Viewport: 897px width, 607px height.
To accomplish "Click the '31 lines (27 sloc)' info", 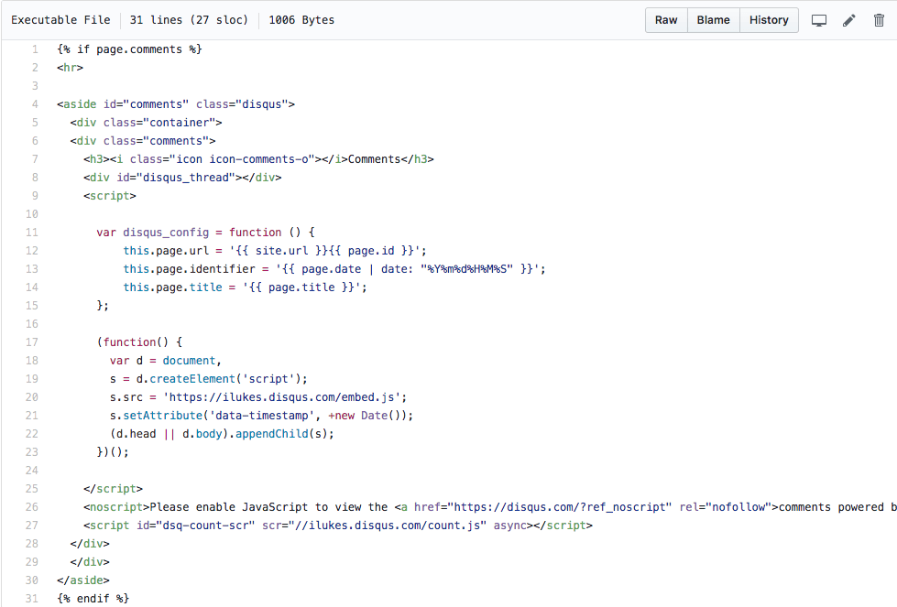I will point(189,20).
